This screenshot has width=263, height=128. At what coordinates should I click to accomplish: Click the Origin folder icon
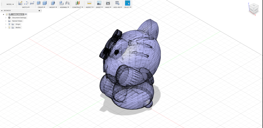coord(13,24)
